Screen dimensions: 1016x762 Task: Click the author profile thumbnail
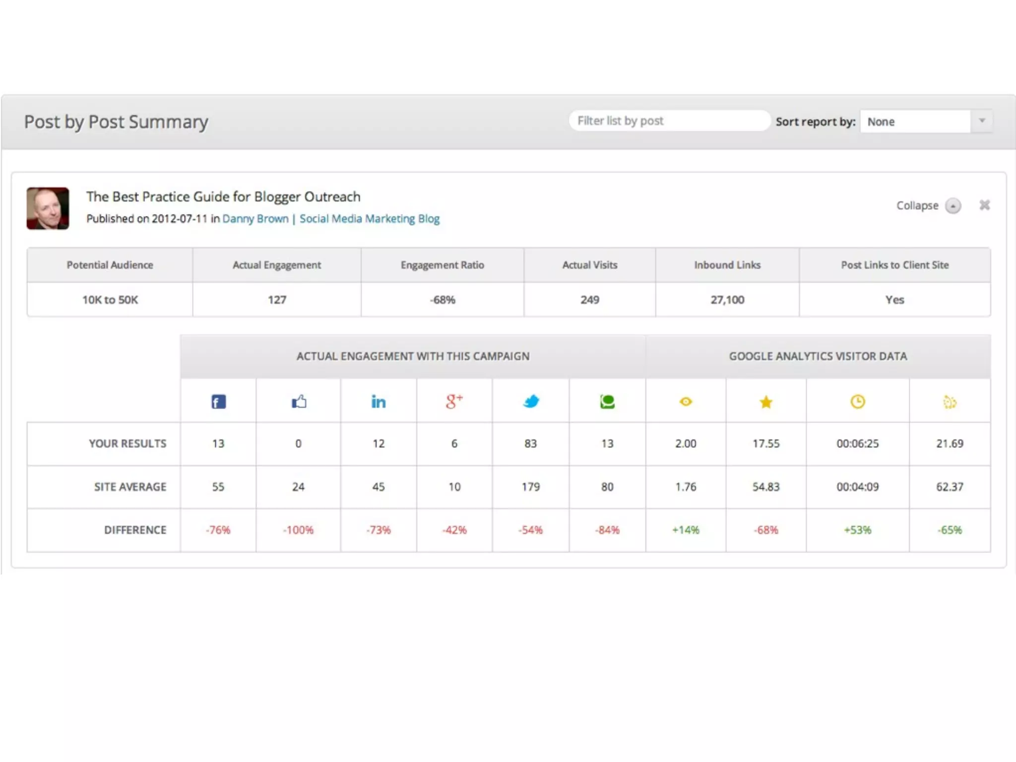coord(48,208)
